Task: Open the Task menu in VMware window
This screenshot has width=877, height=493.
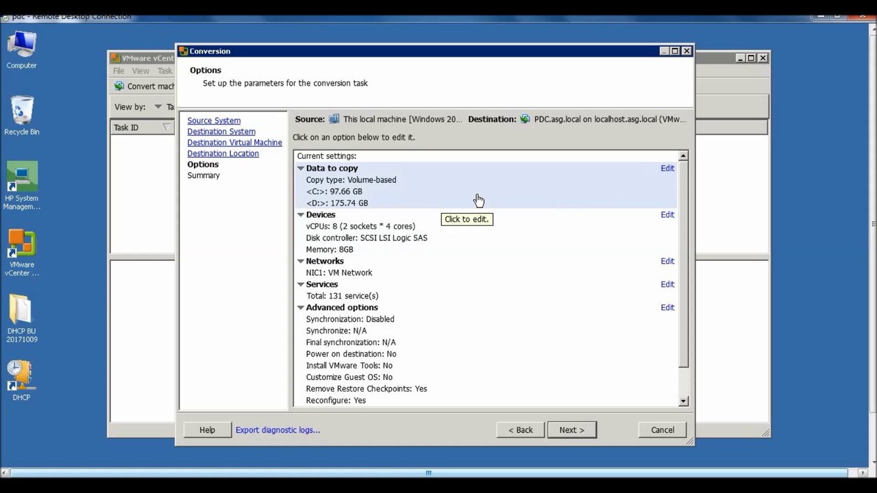Action: click(x=164, y=71)
